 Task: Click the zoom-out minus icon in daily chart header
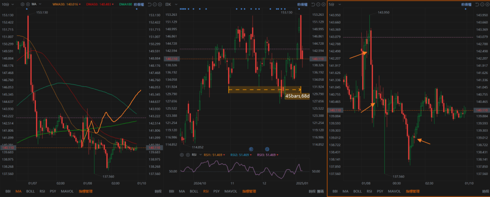click(x=318, y=4)
